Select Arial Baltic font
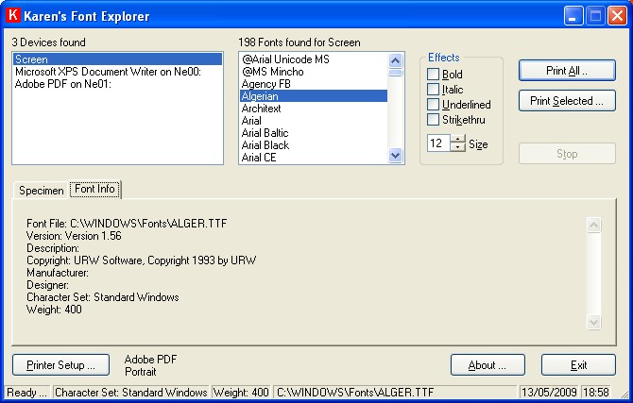Screen dimensions: 633x403 point(314,133)
